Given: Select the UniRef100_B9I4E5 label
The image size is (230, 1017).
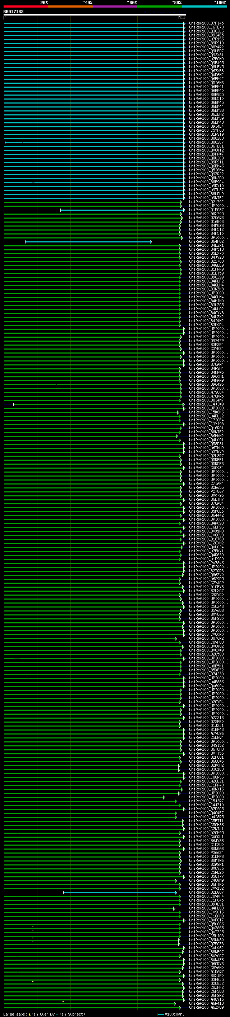Looking at the screenshot, I should pyautogui.click(x=206, y=35).
